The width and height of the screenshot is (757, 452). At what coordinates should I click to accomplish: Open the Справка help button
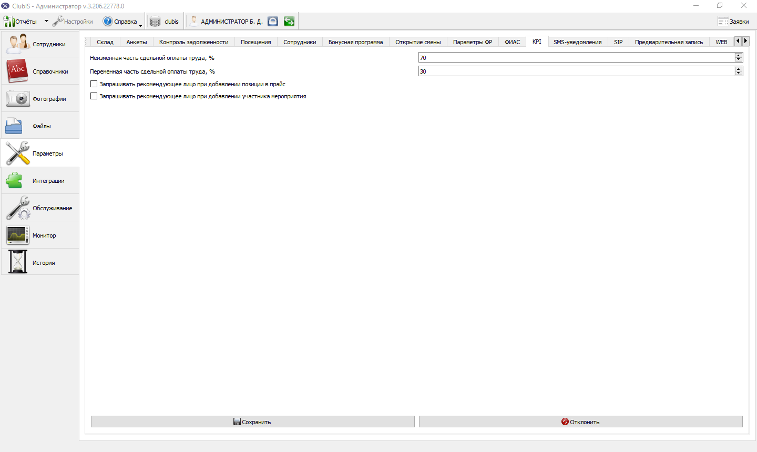point(120,22)
